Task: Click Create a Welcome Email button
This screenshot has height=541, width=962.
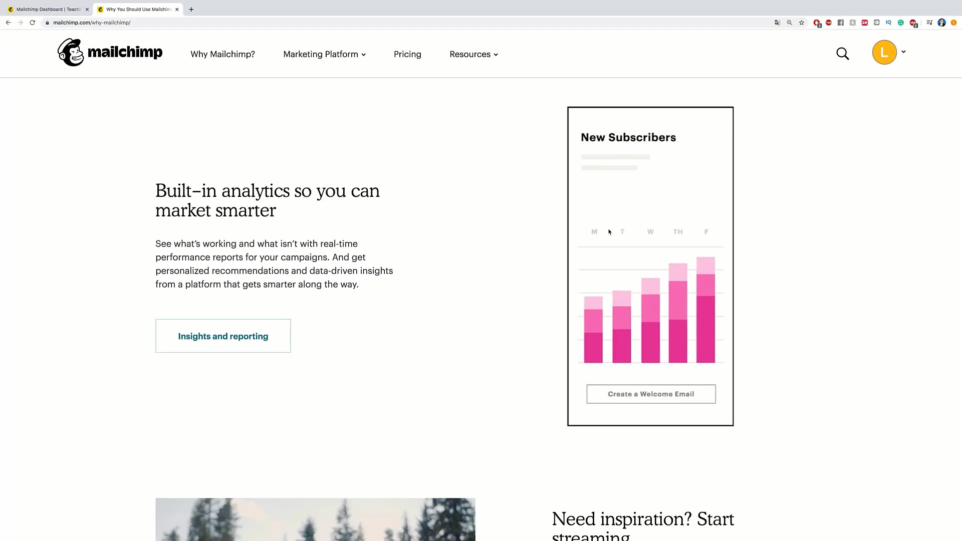Action: (651, 394)
